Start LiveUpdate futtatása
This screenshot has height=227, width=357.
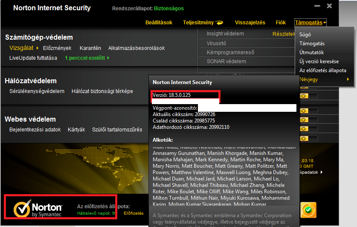[33, 58]
